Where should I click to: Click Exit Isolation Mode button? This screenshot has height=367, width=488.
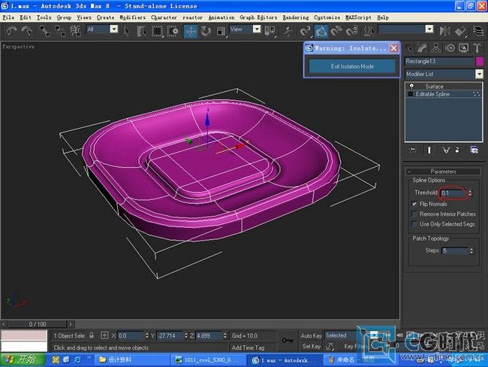[352, 66]
